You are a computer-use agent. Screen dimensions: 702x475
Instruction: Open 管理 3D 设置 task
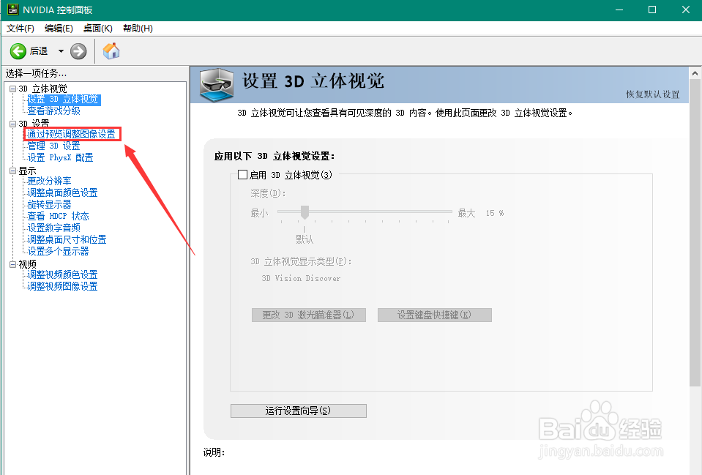[53, 146]
